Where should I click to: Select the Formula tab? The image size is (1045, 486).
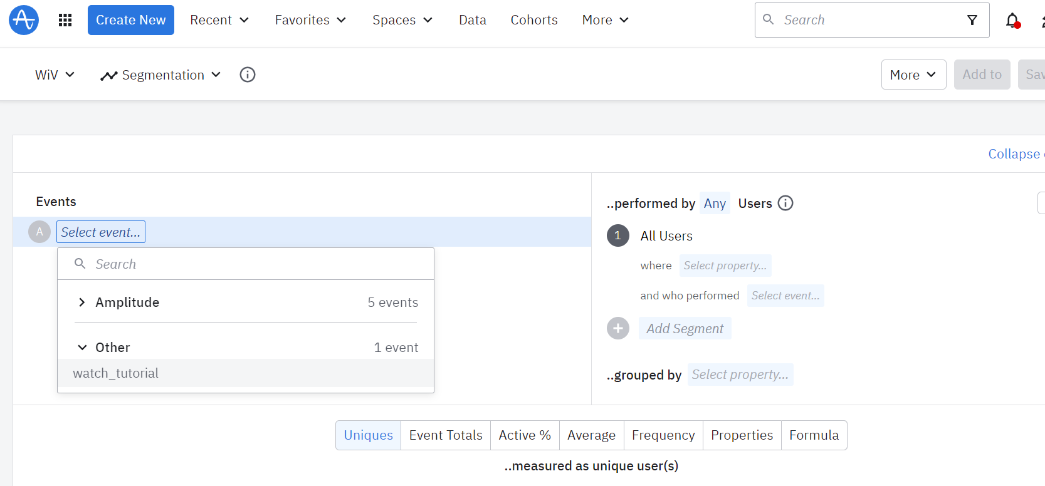(814, 435)
